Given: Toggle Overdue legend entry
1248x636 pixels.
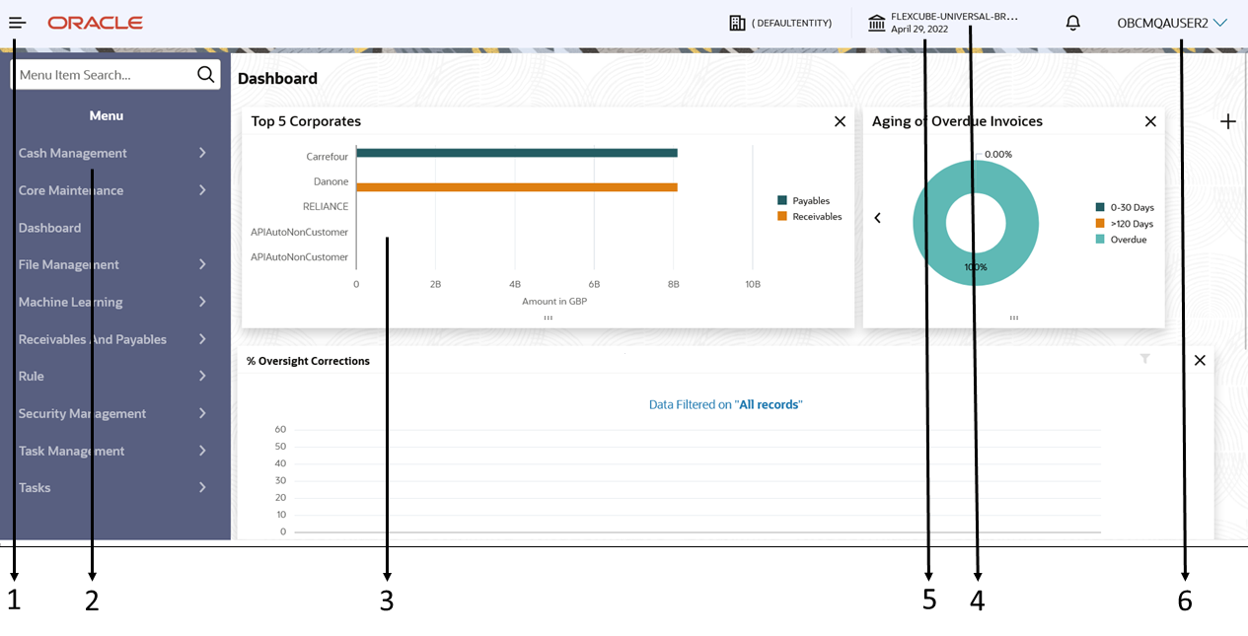Looking at the screenshot, I should (1121, 240).
